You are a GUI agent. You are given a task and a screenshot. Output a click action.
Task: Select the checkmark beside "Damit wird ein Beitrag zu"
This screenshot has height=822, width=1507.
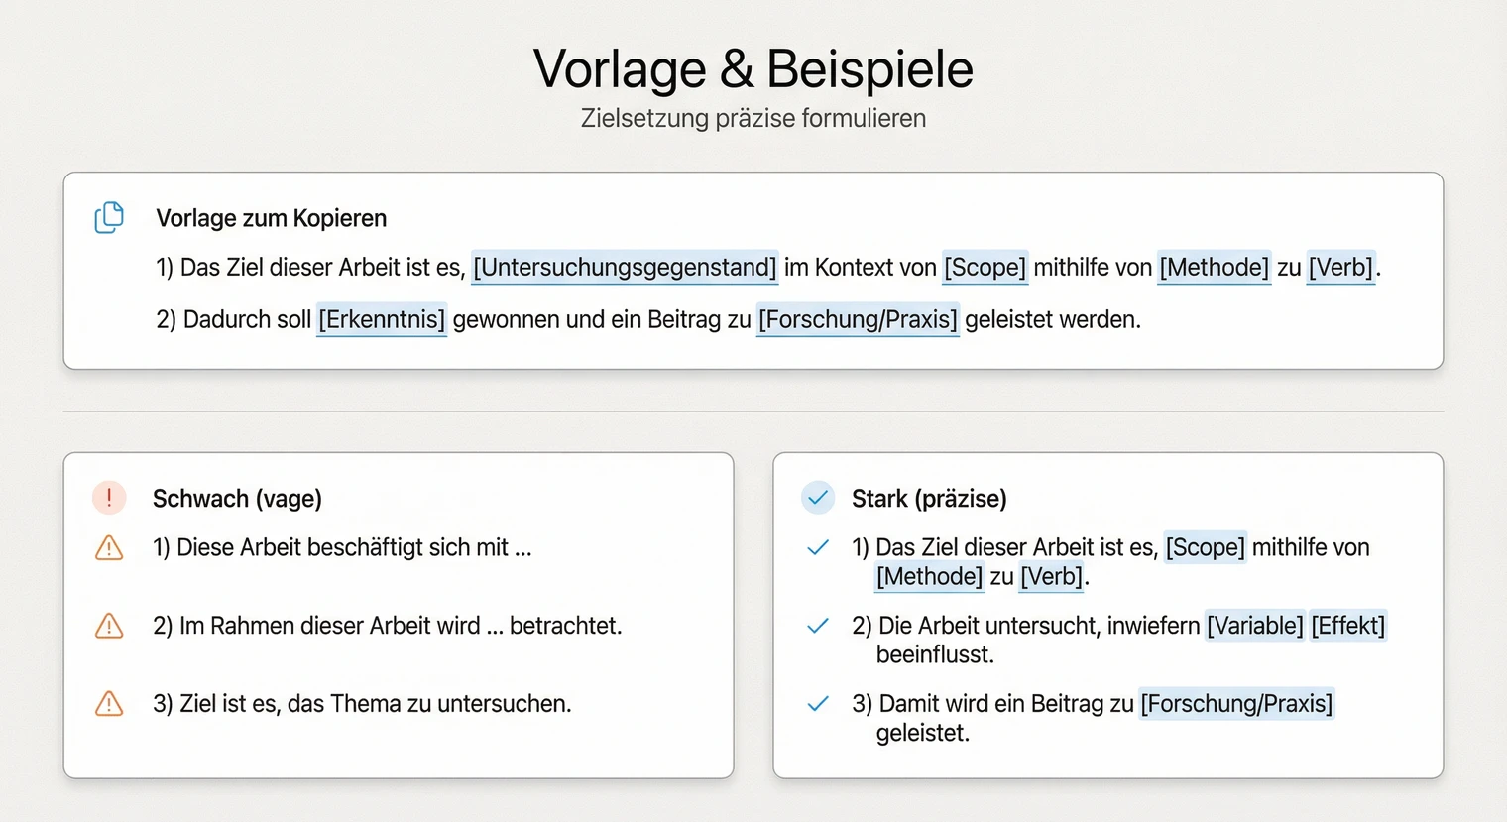tap(818, 704)
